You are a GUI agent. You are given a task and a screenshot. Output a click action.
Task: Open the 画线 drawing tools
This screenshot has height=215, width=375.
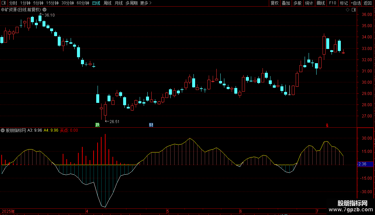(321, 3)
